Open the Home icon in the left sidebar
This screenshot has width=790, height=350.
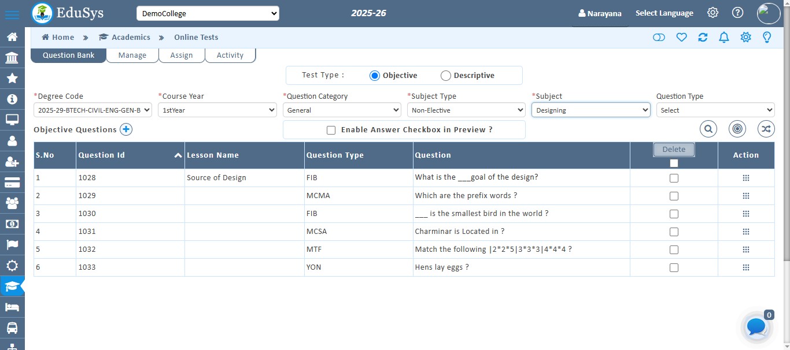12,36
